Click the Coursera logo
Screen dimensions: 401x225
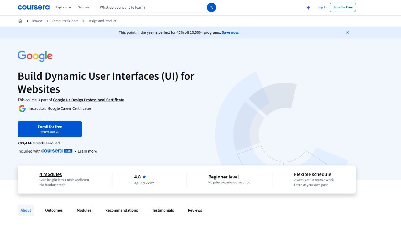point(34,7)
